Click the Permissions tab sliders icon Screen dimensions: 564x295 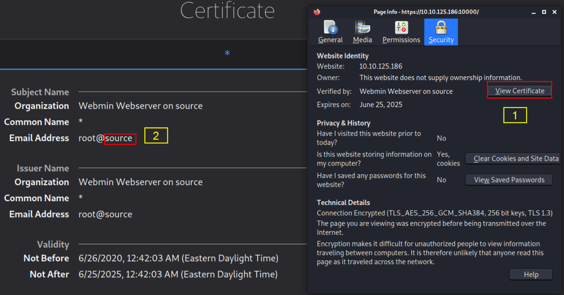click(x=401, y=27)
